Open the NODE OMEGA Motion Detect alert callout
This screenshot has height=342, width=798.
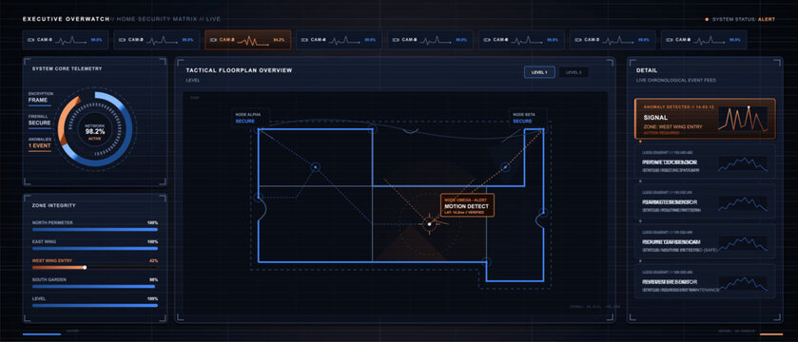click(x=467, y=205)
